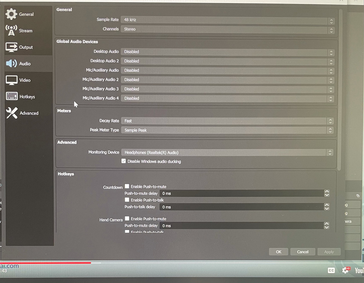Click the Cancel button
The width and height of the screenshot is (364, 283).
click(x=302, y=252)
